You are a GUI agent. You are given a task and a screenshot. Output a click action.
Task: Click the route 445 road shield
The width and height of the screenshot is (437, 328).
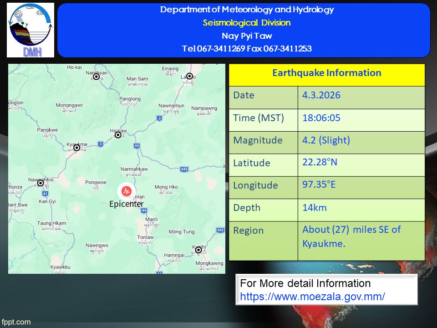pyautogui.click(x=184, y=169)
